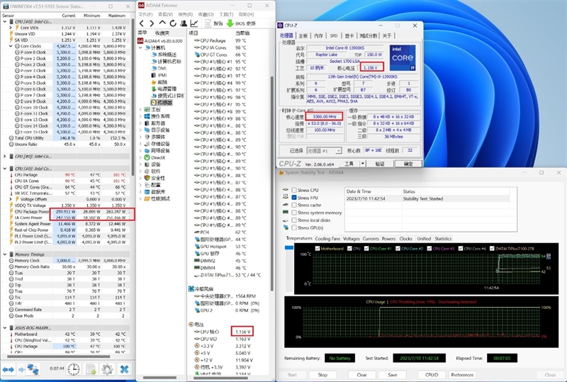Click HWiNFO networked computers icon
Image resolution: width=567 pixels, height=382 pixels.
(x=33, y=369)
